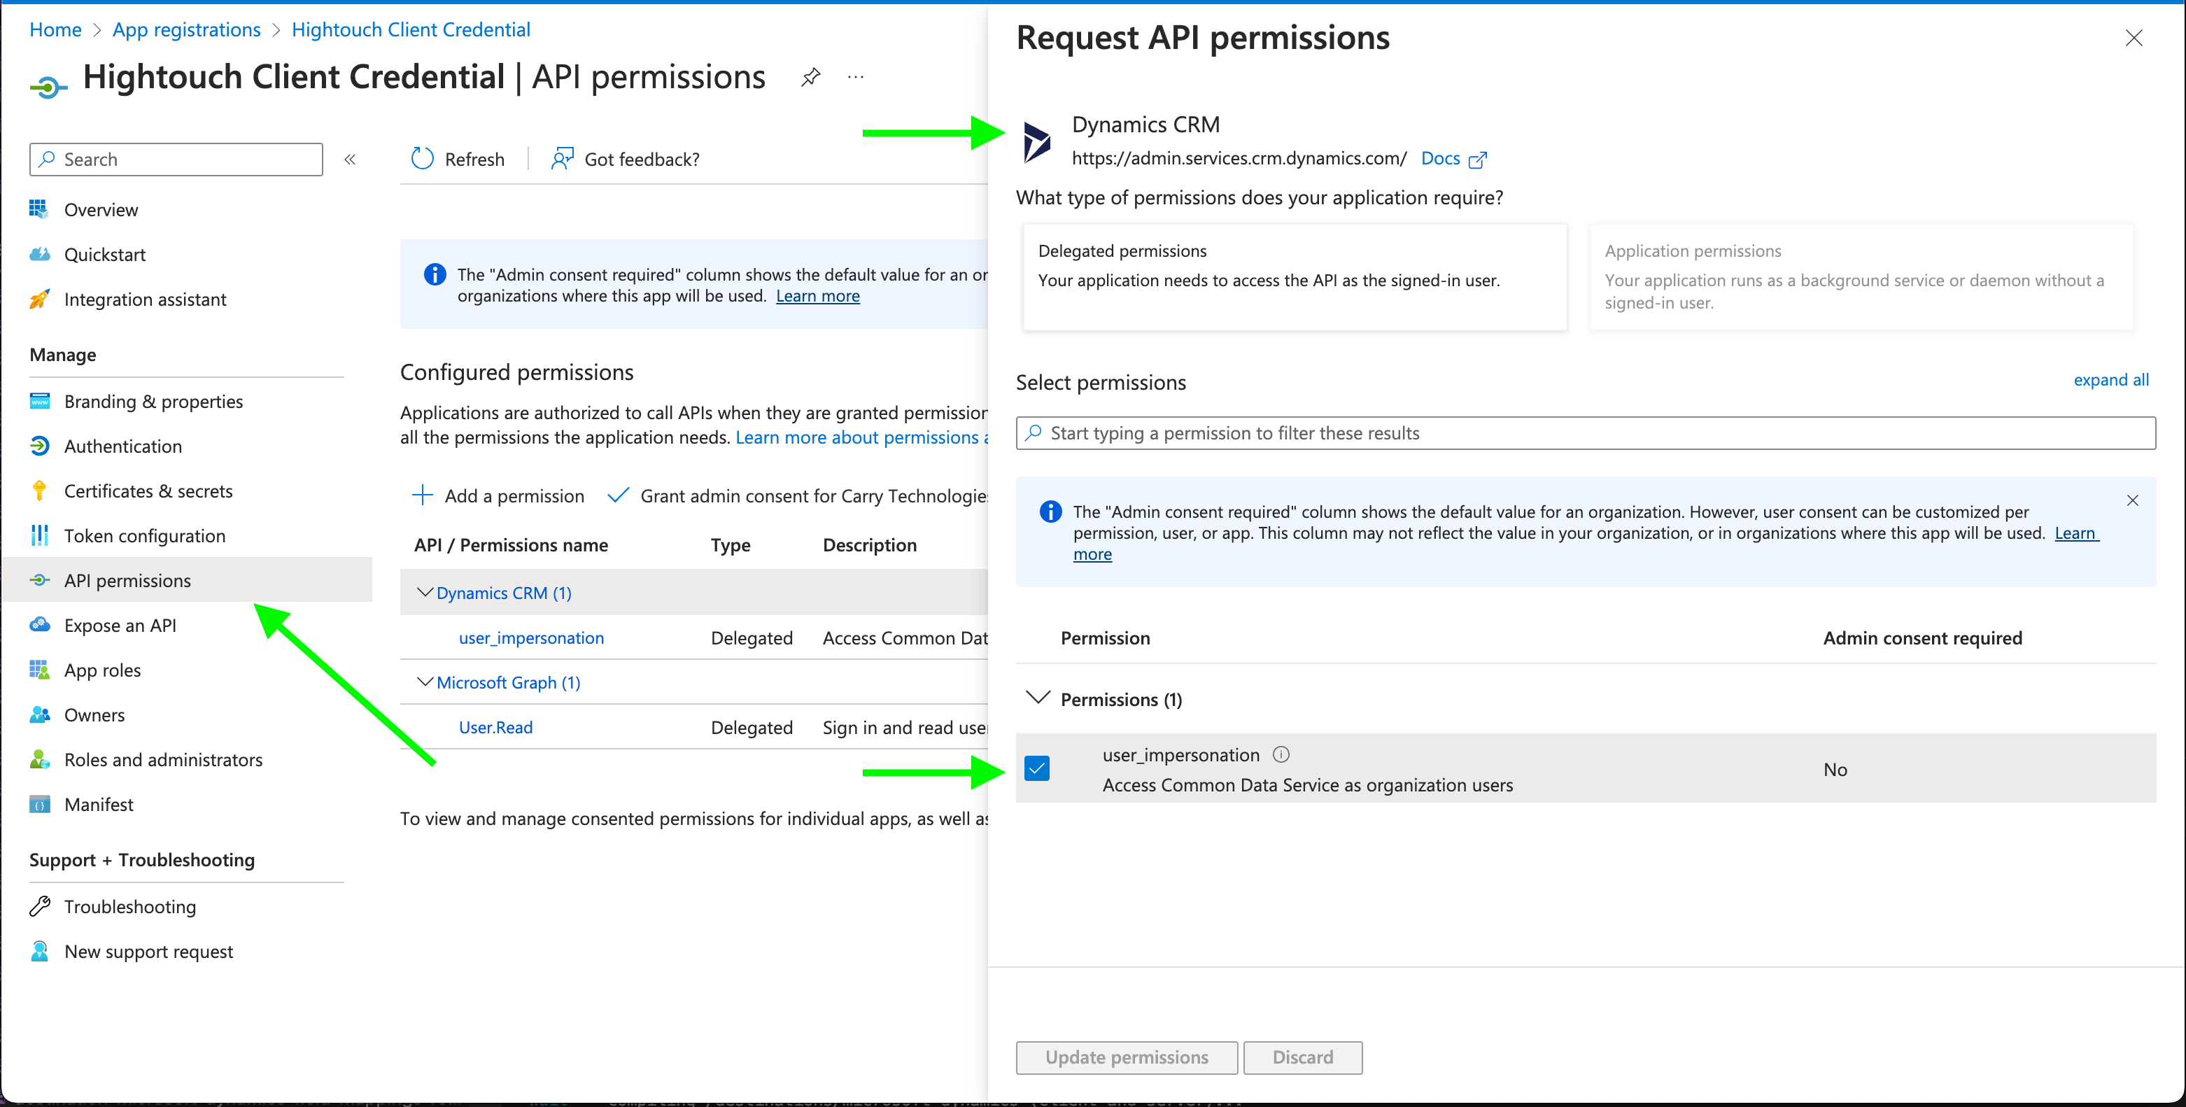Screen dimensions: 2186x1107
Task: Click Home breadcrumb link
Action: coord(55,29)
